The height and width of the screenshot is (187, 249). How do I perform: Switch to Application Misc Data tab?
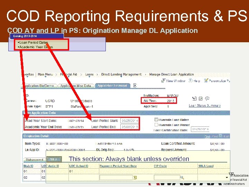click(76, 86)
